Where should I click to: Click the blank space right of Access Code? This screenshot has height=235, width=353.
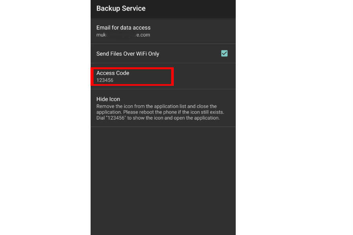[204, 76]
